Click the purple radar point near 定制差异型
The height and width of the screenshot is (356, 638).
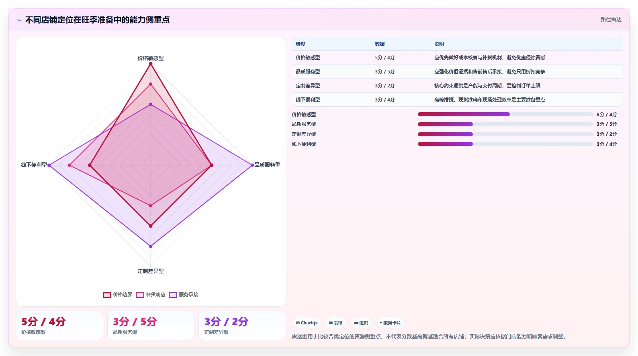click(151, 246)
